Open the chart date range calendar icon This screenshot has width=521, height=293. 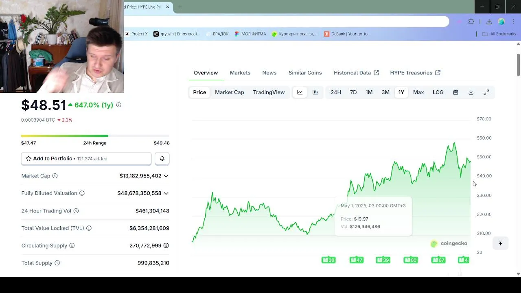point(455,92)
